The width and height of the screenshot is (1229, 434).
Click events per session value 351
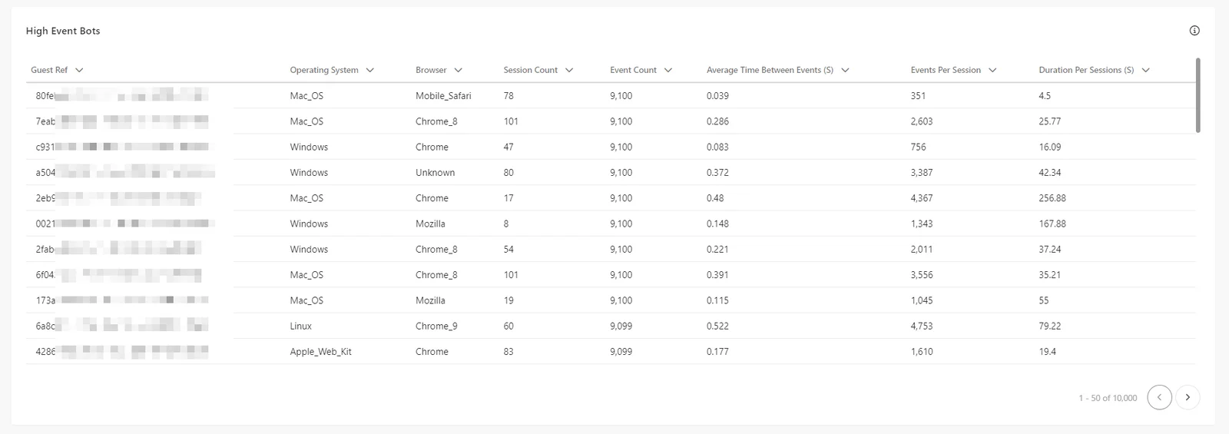click(x=918, y=96)
